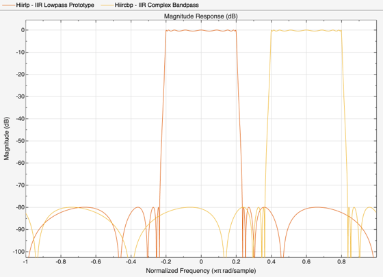Screen dimensions: 383x277
Task: Click the Hiircbp IIR Complex Bandpass legend entry
Action: pos(150,5)
